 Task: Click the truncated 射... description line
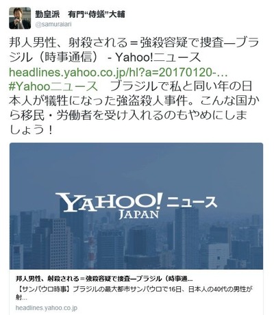[x=22, y=298]
